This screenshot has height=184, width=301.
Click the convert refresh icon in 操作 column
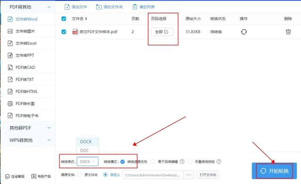point(244,31)
